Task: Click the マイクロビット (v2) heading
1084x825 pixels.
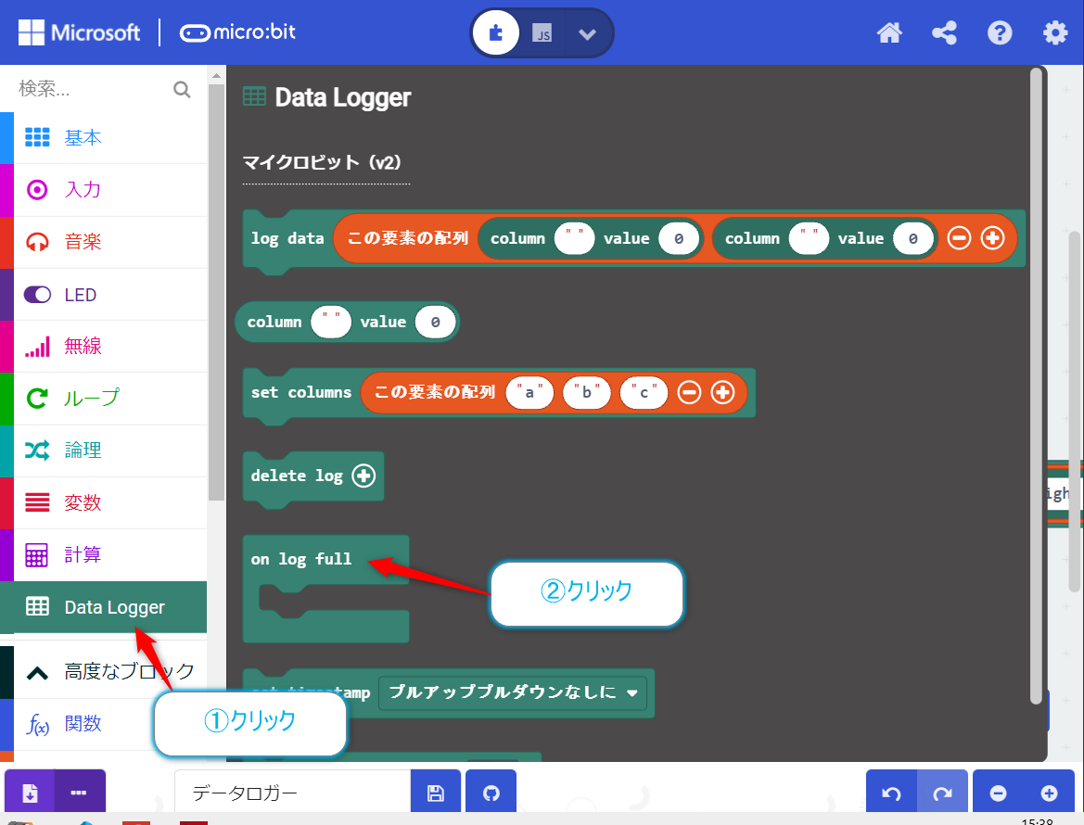Action: (x=322, y=162)
